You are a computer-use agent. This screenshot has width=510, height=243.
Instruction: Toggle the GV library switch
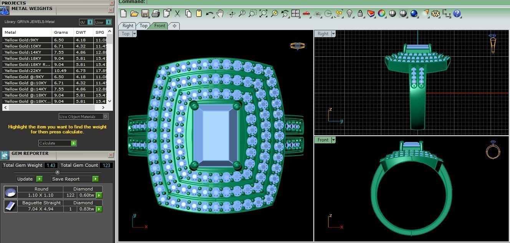point(86,22)
